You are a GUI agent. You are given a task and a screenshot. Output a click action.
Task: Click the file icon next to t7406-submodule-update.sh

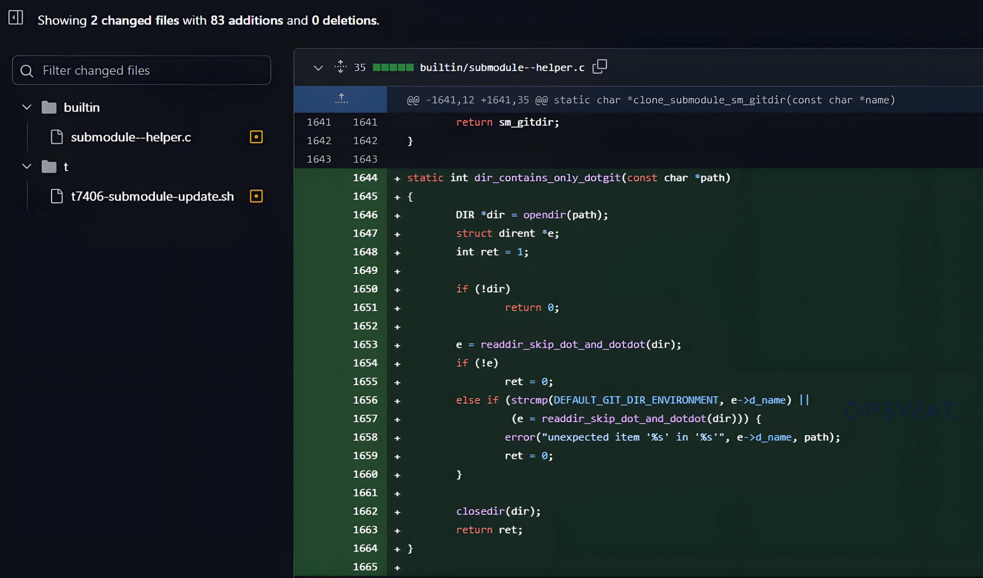pyautogui.click(x=57, y=196)
